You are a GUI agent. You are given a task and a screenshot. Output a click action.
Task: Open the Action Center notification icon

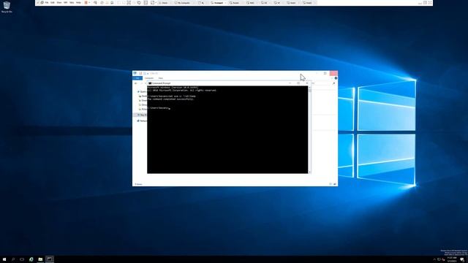click(x=462, y=260)
